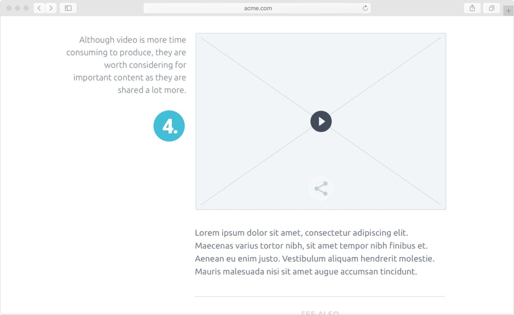Click the share icon below the video
514x315 pixels.
tap(321, 189)
